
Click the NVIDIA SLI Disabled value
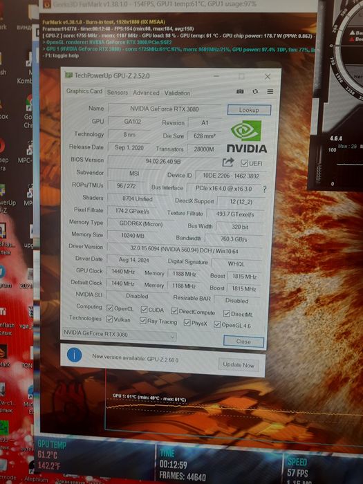137,296
